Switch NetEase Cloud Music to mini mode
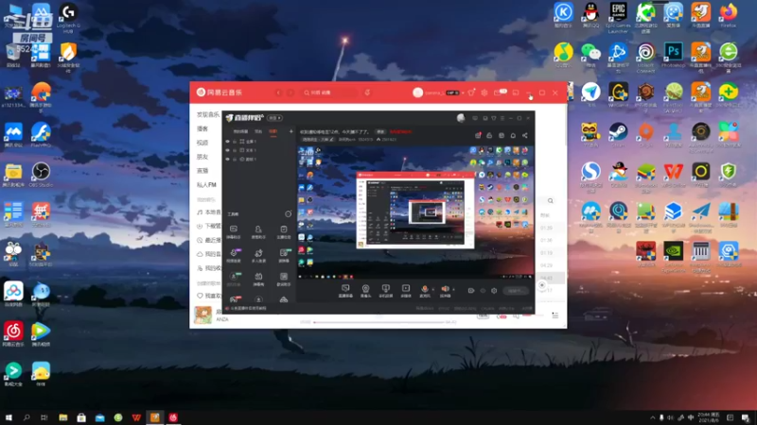The height and width of the screenshot is (425, 757). 516,93
